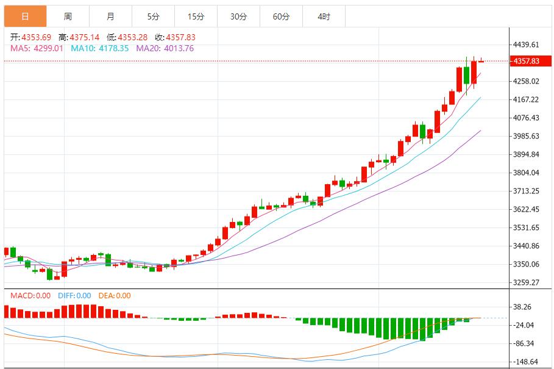
Task: Click the MA10 indicator label
Action: (x=100, y=48)
